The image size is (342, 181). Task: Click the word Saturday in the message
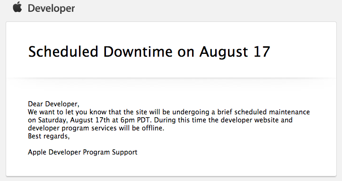52,120
